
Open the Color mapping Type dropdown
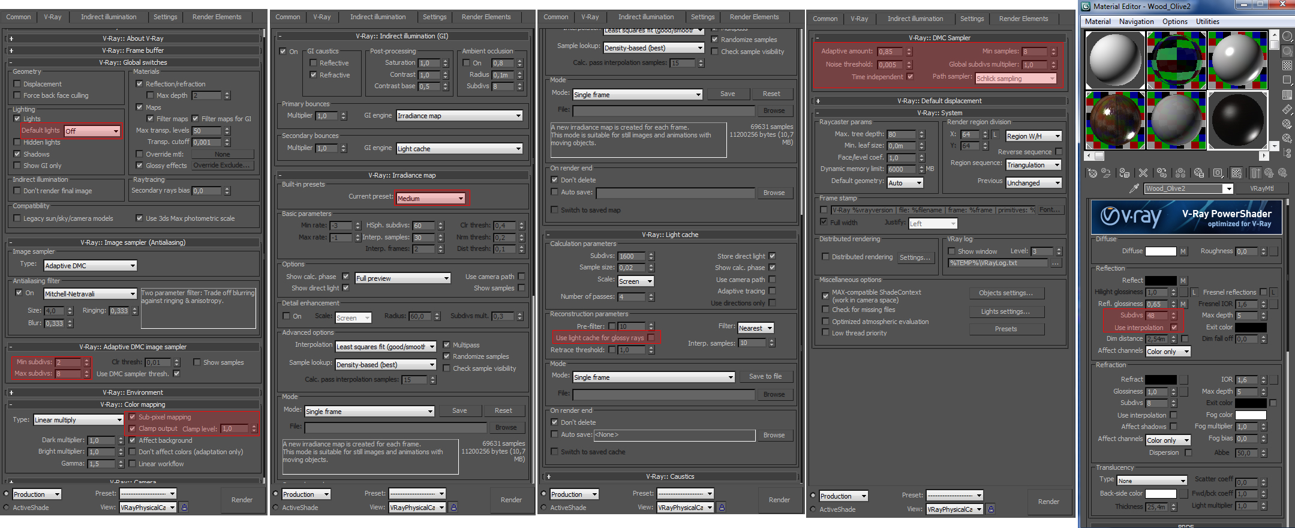tap(79, 420)
